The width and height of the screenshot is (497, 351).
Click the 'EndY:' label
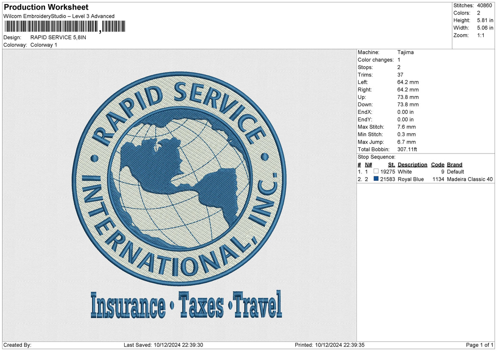click(x=365, y=119)
